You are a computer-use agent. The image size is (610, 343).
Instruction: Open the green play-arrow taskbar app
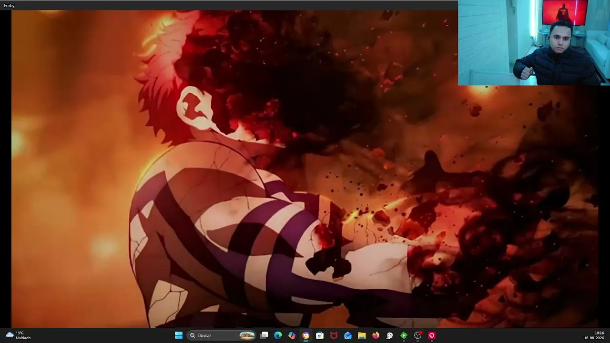click(x=404, y=335)
